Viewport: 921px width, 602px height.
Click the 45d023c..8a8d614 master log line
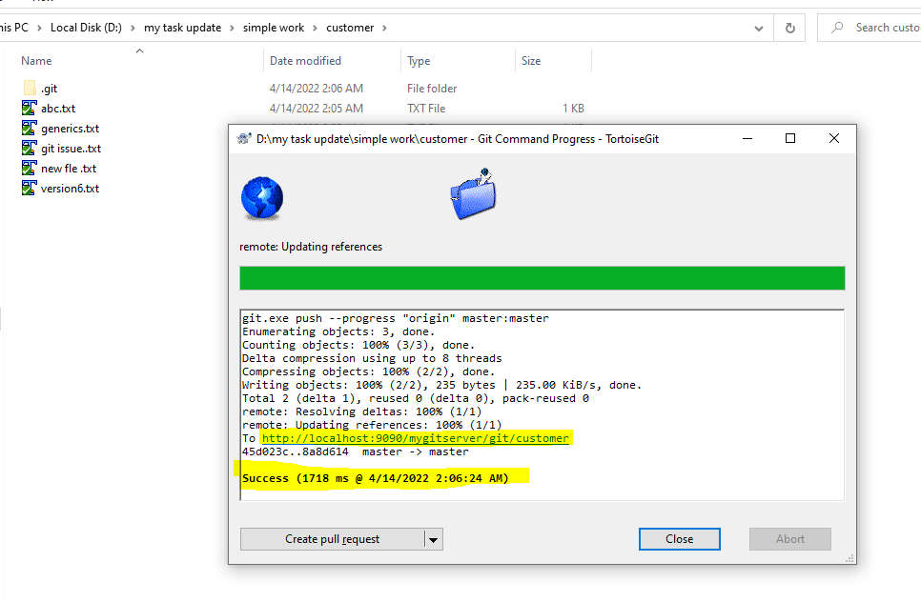tap(356, 451)
